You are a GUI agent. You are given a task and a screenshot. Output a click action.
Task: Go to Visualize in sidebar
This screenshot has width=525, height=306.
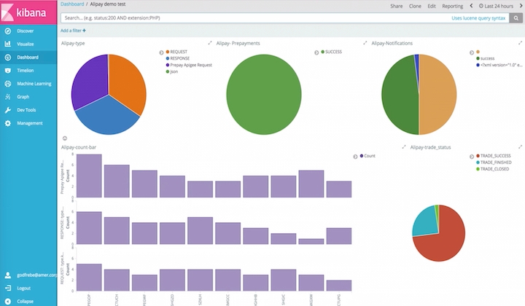tap(26, 44)
